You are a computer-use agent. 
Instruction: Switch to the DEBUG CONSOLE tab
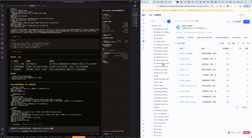[x=24, y=6]
